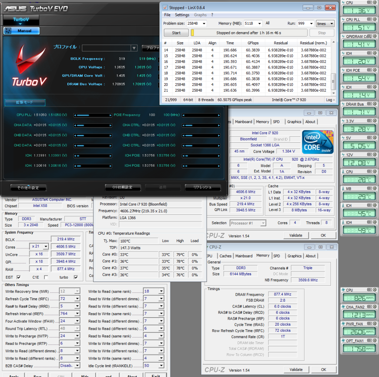The height and width of the screenshot is (377, 379).
Task: Adjust the PCIE Frequency slider
Action: tap(201, 115)
